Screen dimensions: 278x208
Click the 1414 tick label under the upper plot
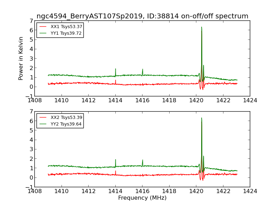pos(115,101)
